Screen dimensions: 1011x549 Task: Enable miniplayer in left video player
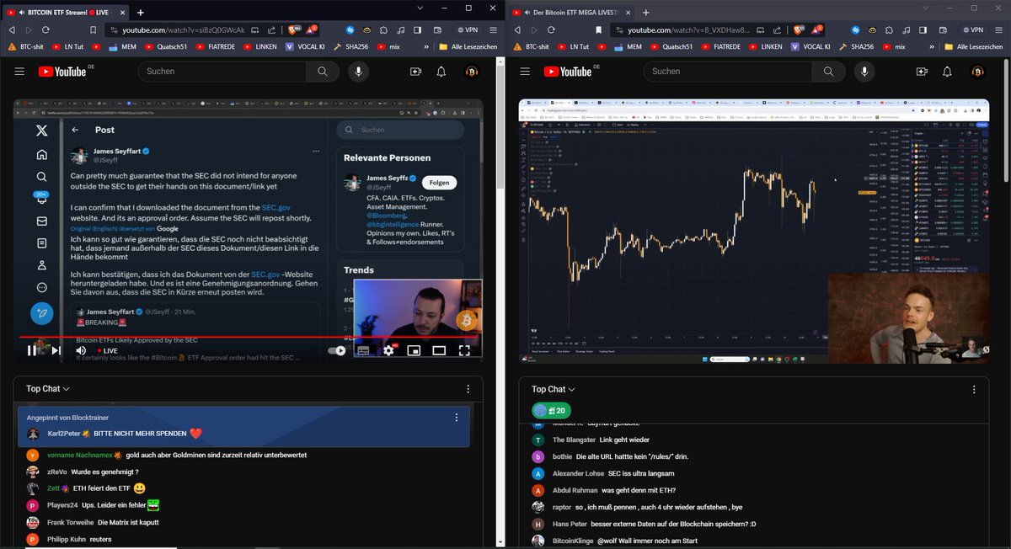coord(414,350)
